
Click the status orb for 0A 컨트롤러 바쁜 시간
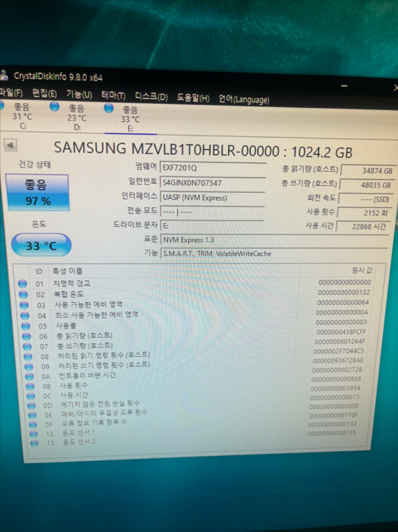click(x=30, y=377)
